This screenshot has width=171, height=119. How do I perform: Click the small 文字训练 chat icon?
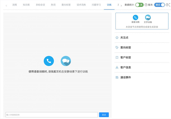point(148,17)
